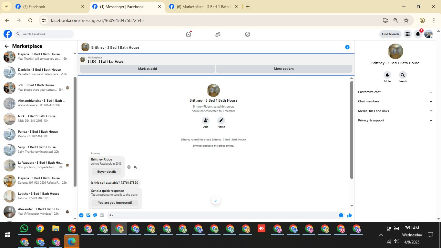Open the $1,500 3 Bed listing link
This screenshot has width=441, height=248.
(105, 62)
